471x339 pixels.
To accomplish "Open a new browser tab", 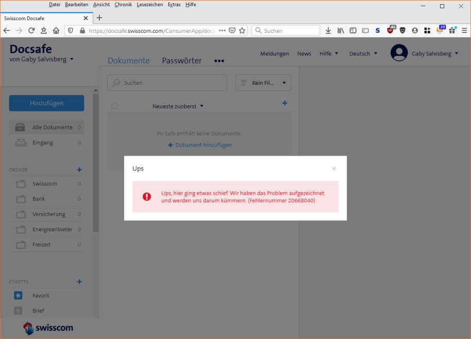I will point(99,18).
